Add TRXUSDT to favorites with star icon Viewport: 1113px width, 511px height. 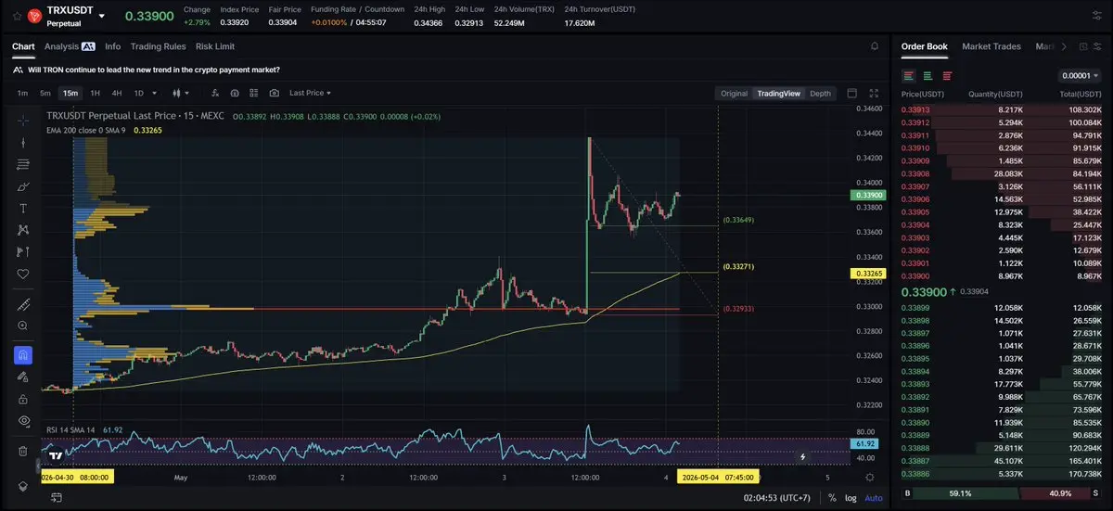click(x=17, y=16)
